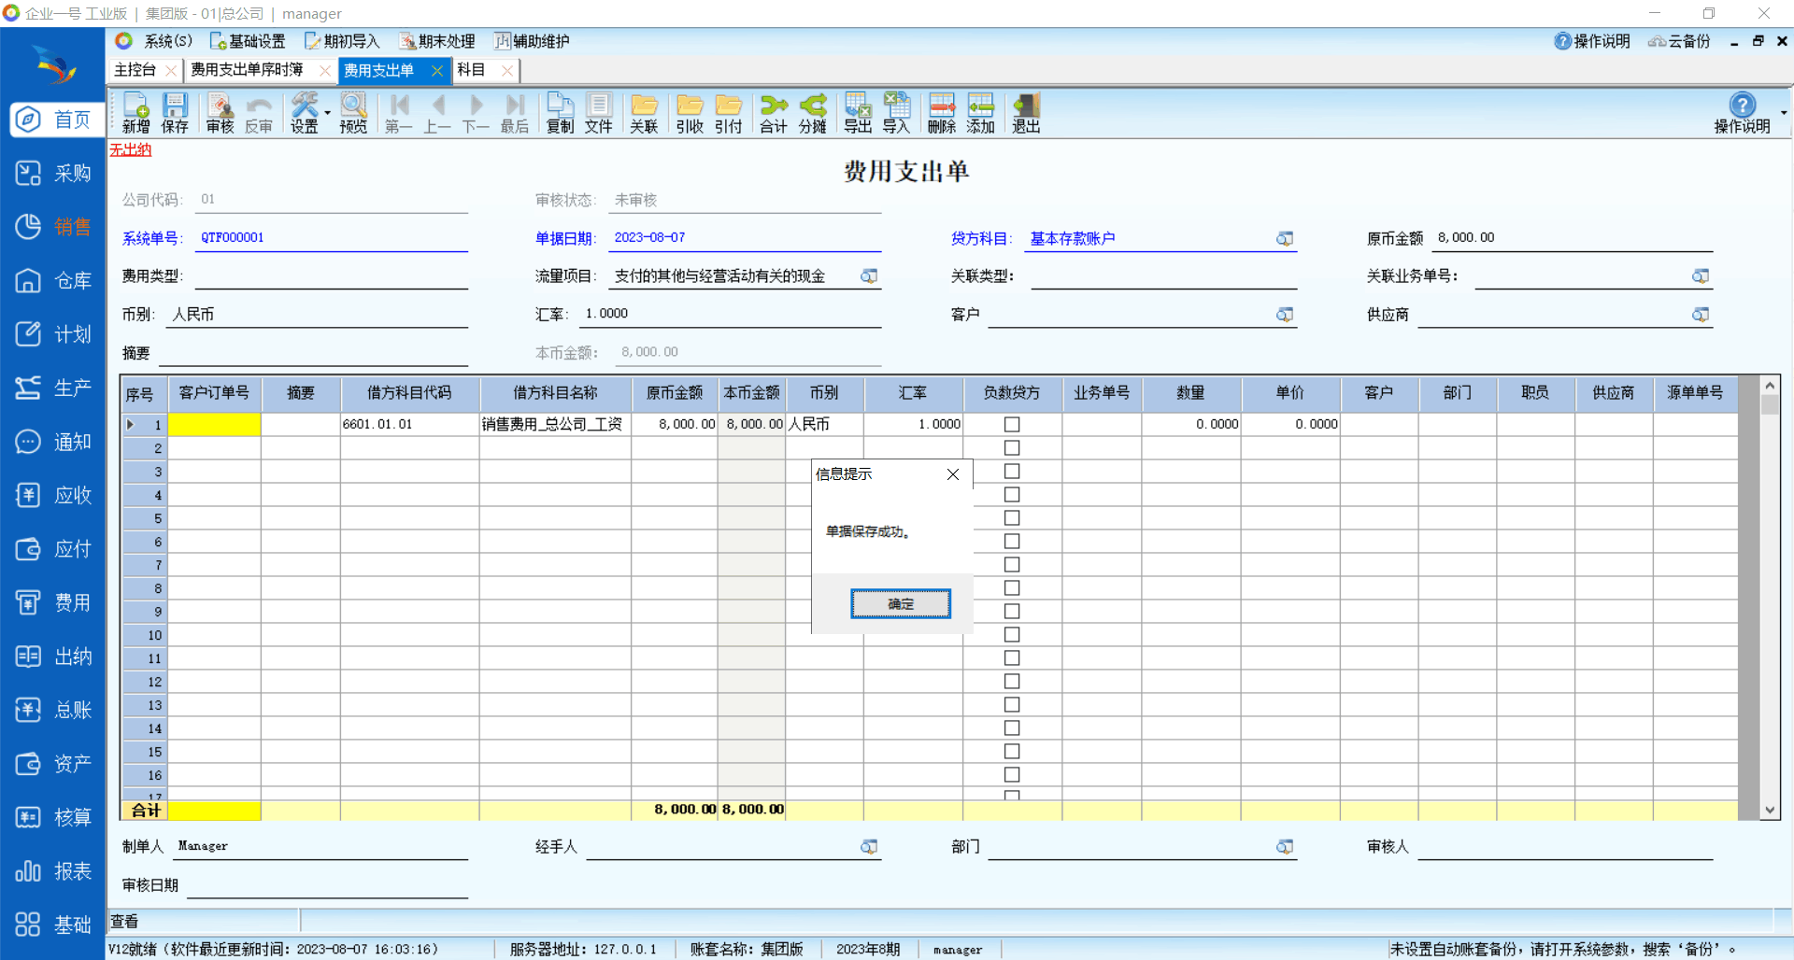Click the 删除 delete row icon
Viewport: 1794px width, 960px height.
pyautogui.click(x=941, y=113)
